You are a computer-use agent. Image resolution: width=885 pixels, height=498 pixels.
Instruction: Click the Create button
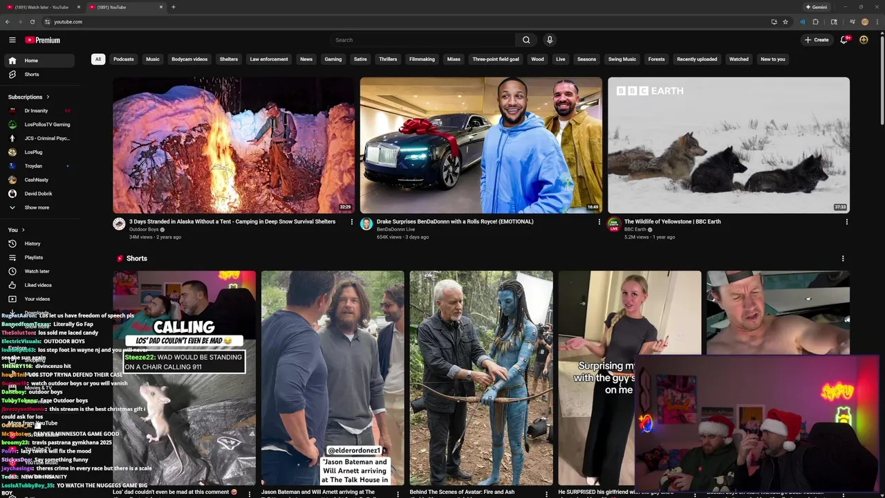(x=816, y=40)
